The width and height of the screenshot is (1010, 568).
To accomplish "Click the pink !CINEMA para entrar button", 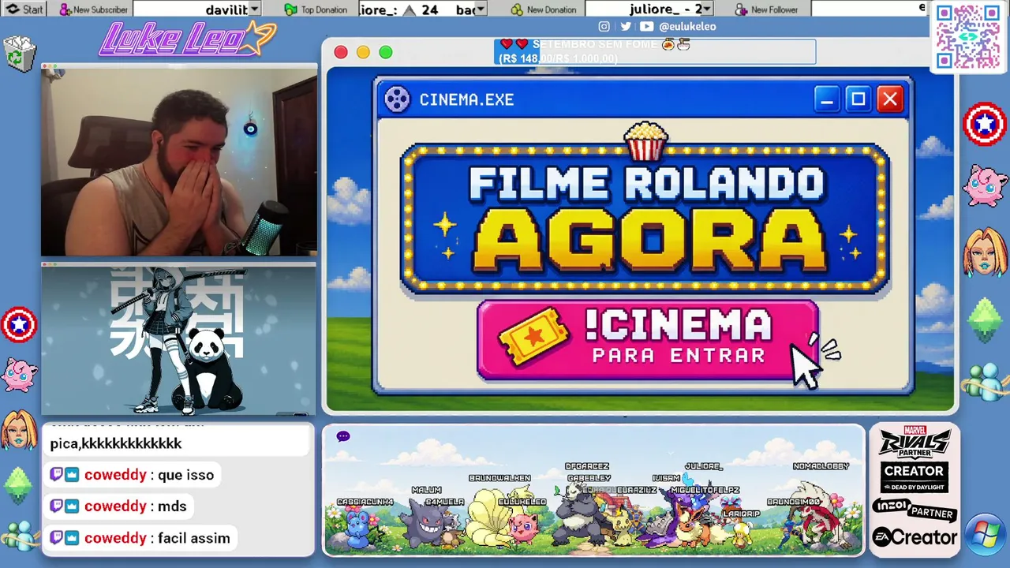I will click(648, 341).
